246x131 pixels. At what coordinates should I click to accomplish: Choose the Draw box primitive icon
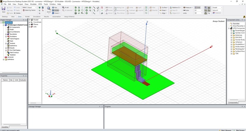[76, 8]
